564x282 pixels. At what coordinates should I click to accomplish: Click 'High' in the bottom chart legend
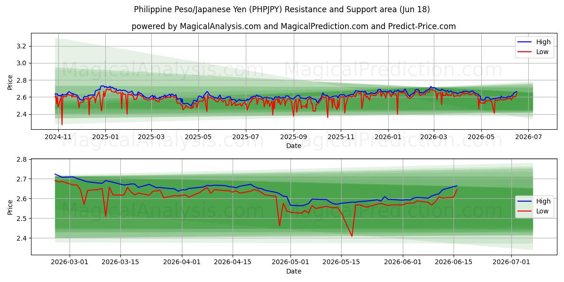[x=543, y=201]
